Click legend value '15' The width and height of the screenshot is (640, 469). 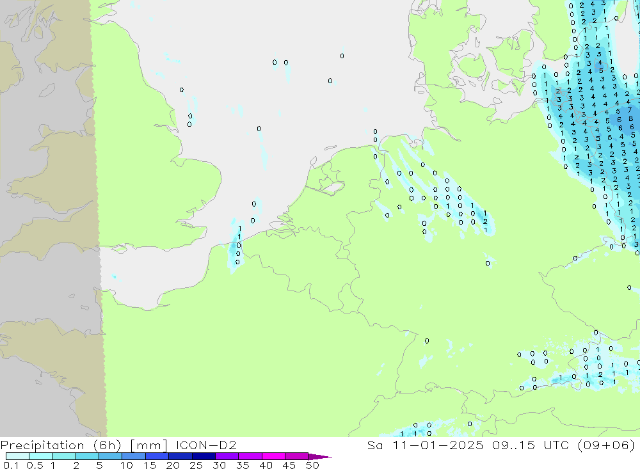point(150,465)
